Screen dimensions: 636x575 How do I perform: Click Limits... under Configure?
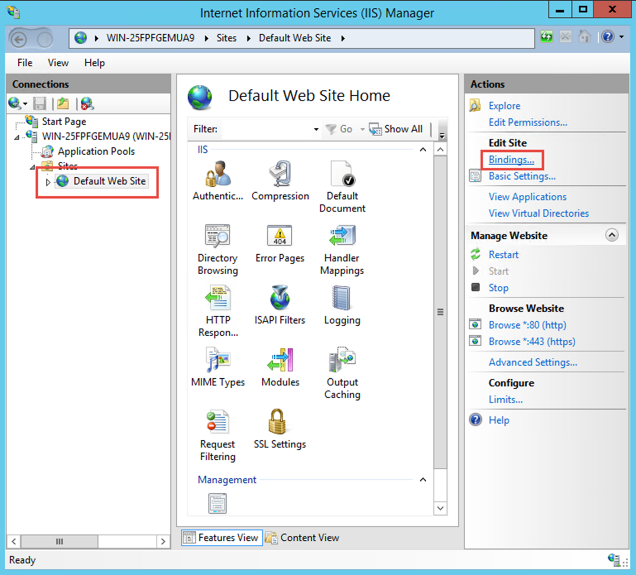506,399
